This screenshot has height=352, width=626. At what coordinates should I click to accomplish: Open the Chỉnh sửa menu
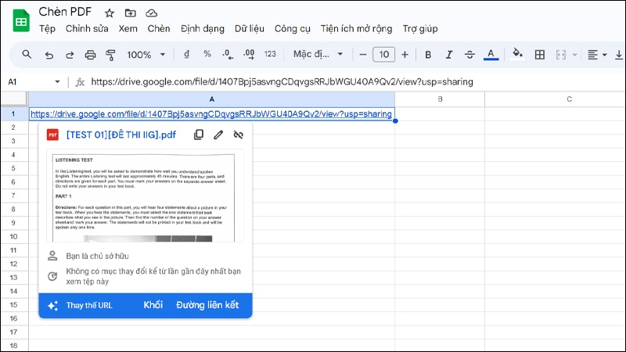tap(87, 29)
